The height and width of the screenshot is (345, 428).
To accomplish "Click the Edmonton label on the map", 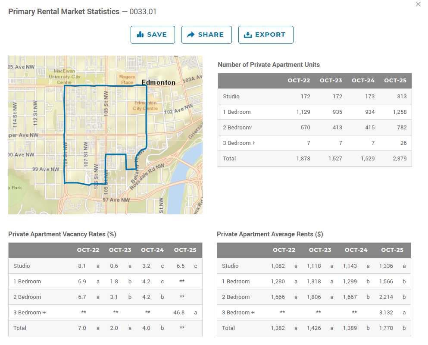I will 158,82.
